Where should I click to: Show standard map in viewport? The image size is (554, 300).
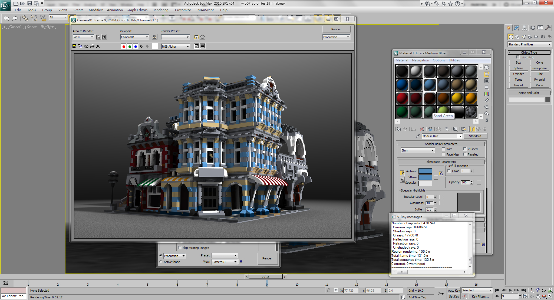click(x=464, y=129)
